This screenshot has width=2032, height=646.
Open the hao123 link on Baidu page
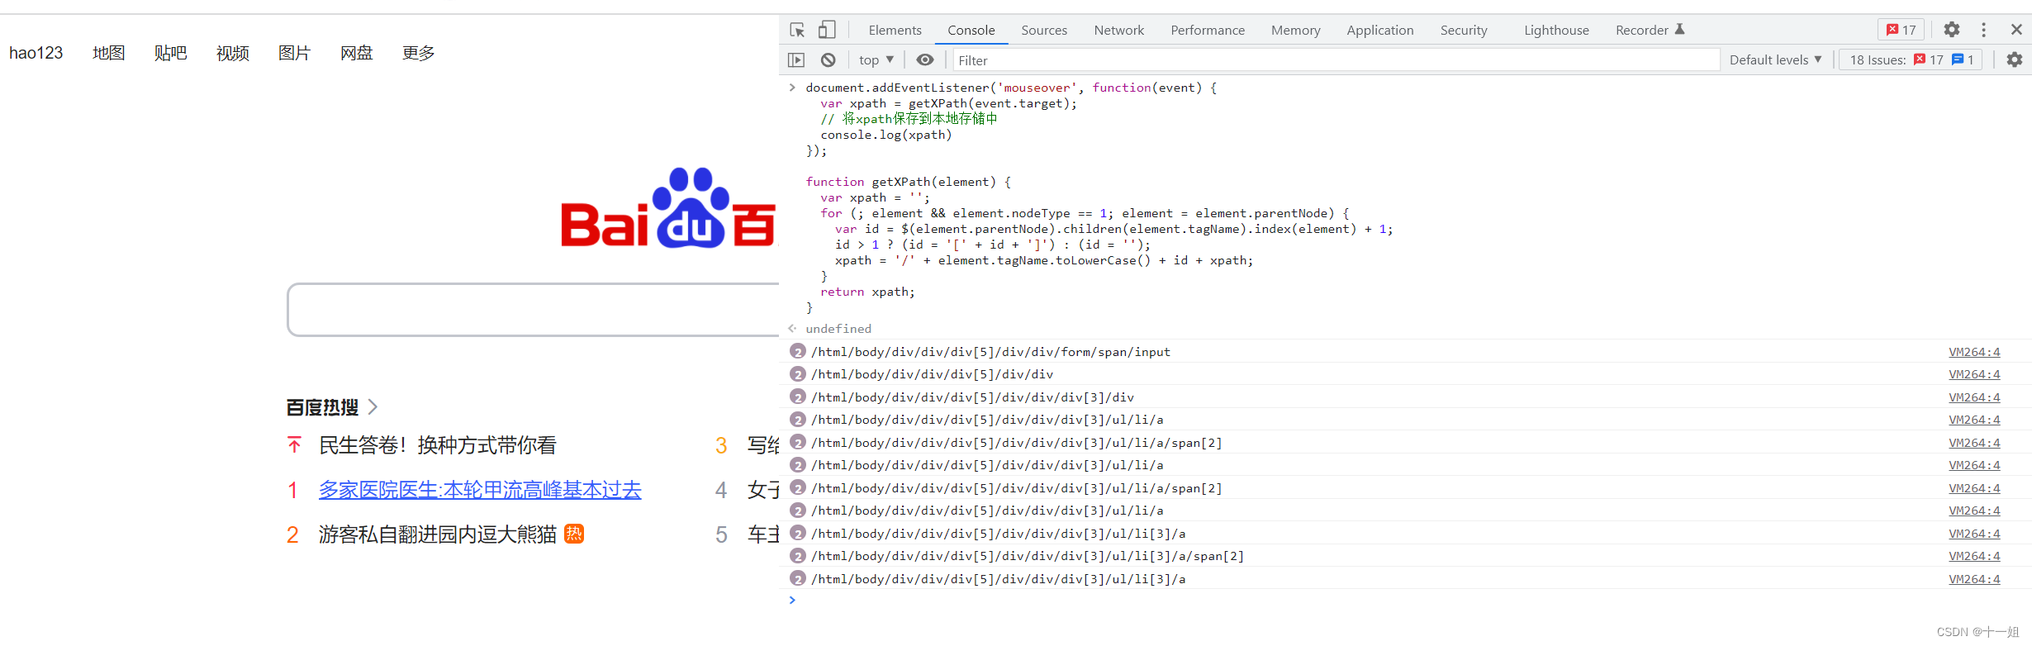(x=36, y=53)
